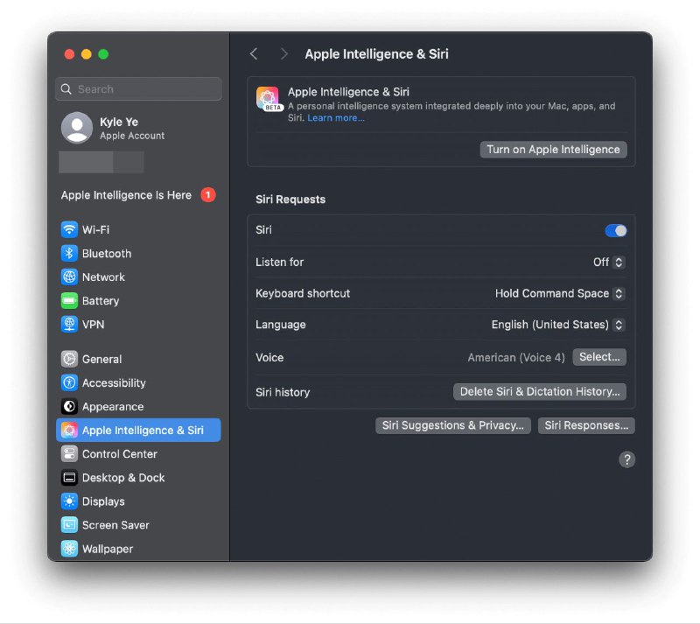Viewport: 700px width, 624px height.
Task: Open the Learn more link
Action: tap(335, 117)
